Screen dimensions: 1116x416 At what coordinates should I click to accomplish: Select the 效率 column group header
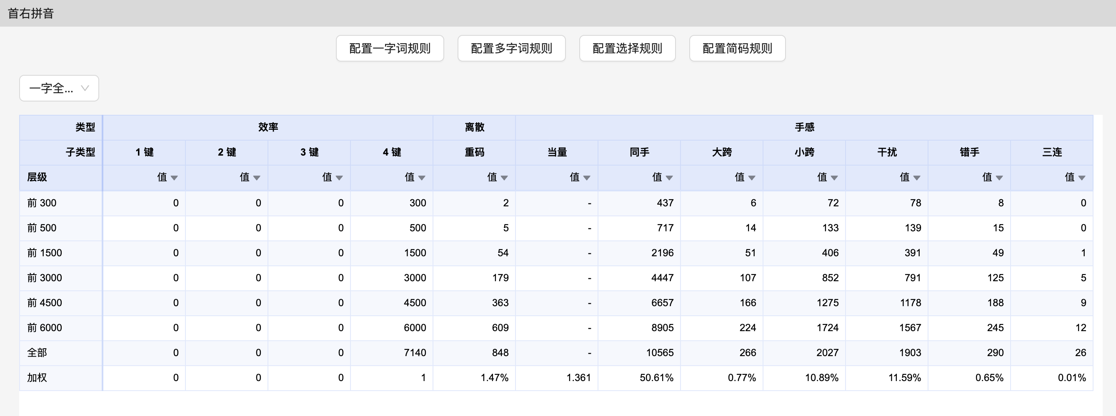pos(268,127)
